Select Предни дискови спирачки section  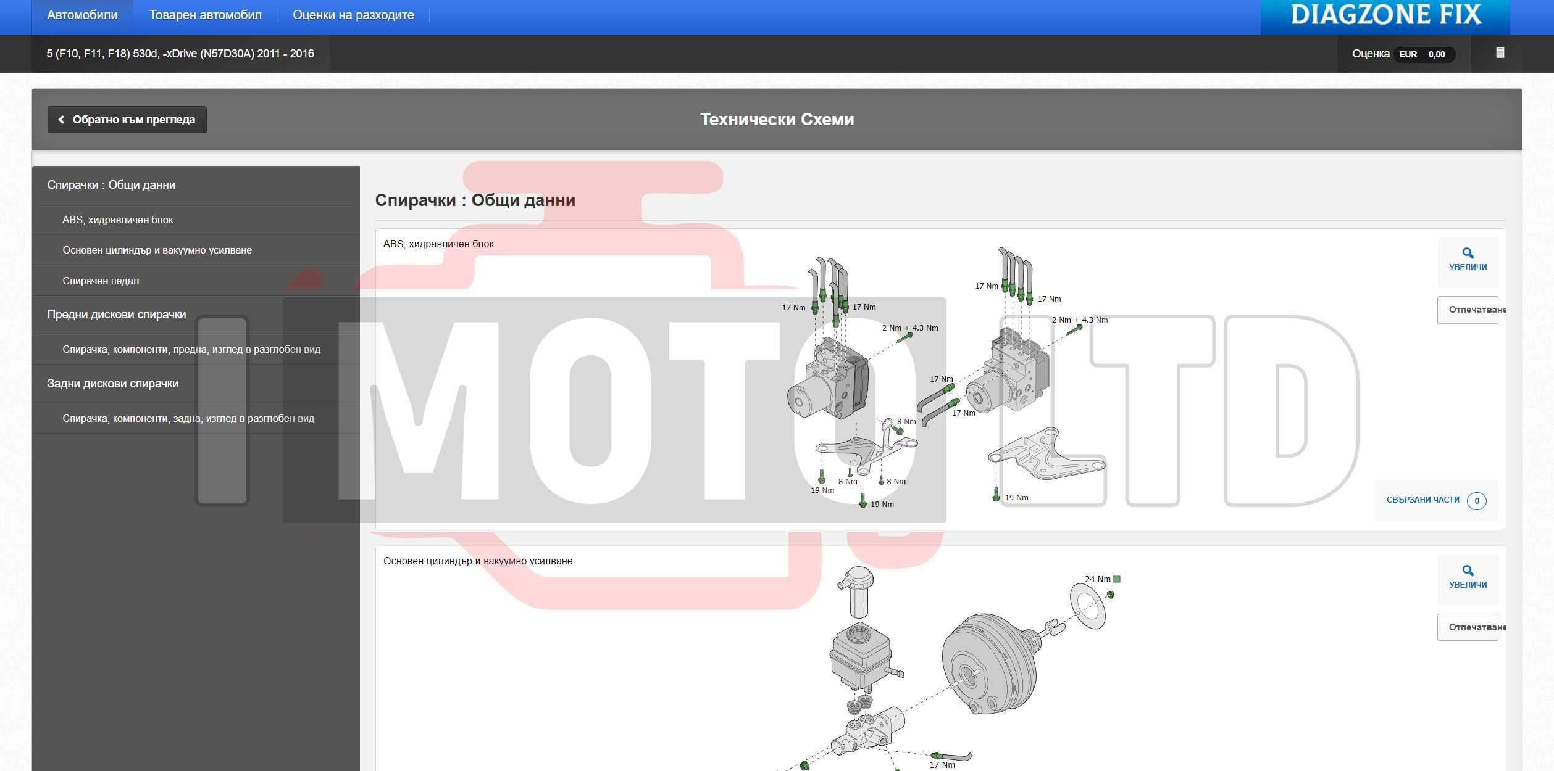(x=196, y=315)
